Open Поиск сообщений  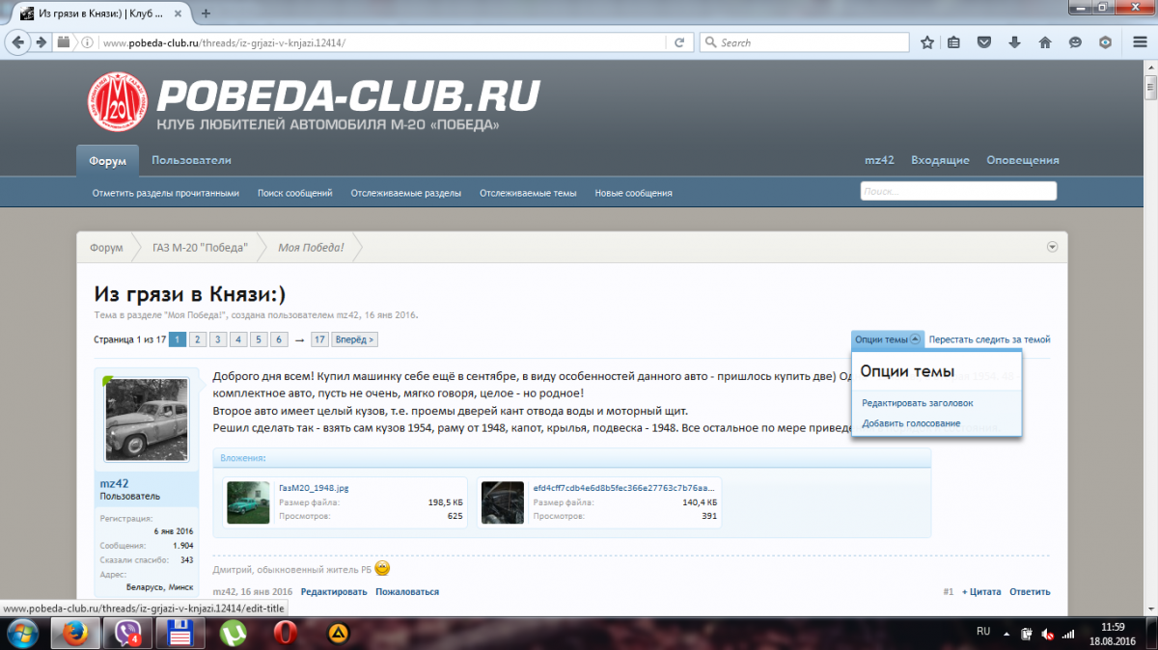(294, 193)
